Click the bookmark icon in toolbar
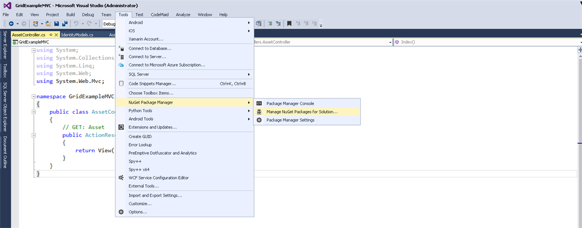582x228 pixels. (289, 24)
